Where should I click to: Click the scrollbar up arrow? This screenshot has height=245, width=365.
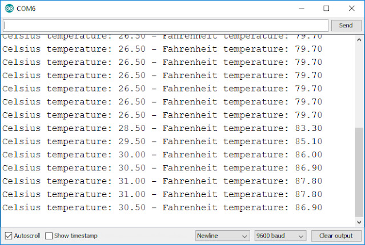(359, 40)
